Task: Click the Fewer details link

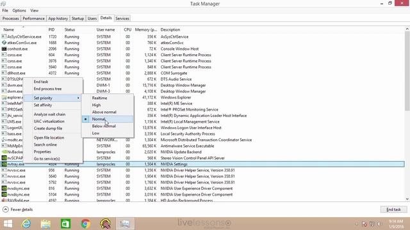Action: (x=22, y=210)
